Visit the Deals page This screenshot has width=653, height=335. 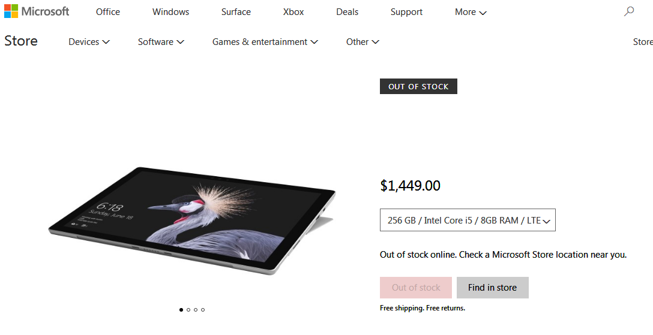tap(348, 12)
